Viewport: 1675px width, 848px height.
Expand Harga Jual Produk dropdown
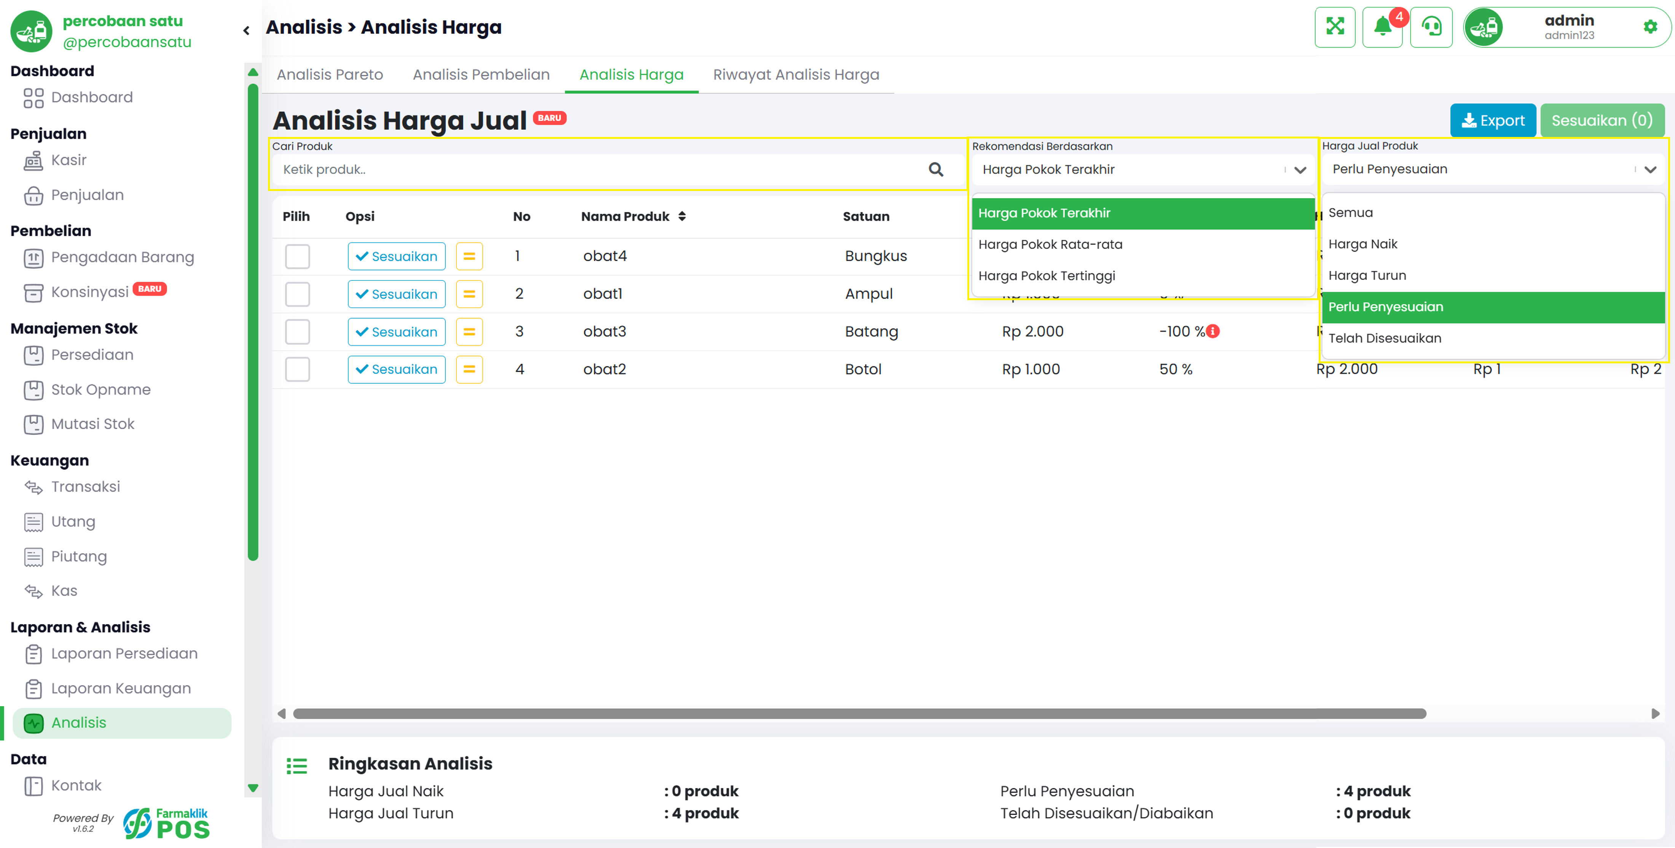pos(1493,169)
